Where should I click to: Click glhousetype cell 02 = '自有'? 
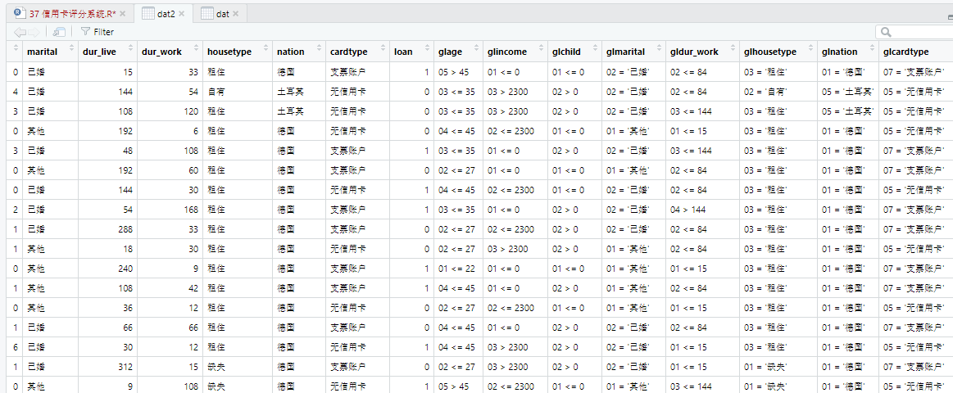[x=778, y=92]
